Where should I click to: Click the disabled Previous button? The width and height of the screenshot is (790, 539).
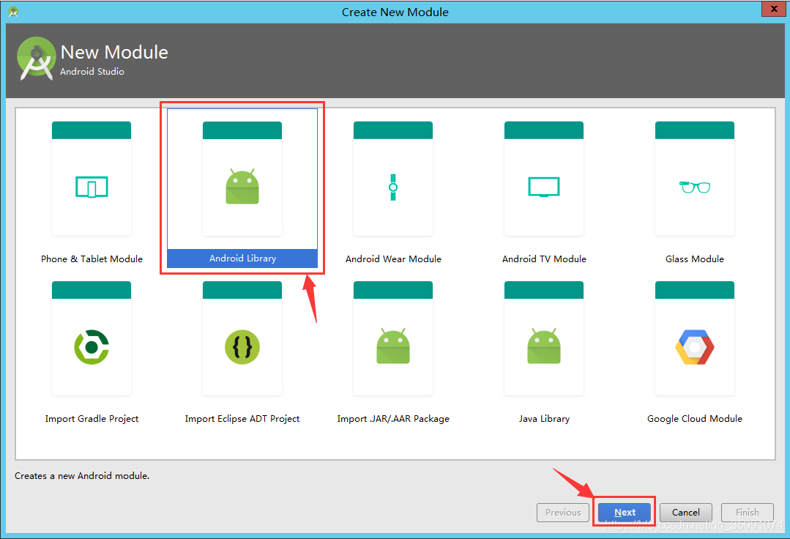click(562, 512)
